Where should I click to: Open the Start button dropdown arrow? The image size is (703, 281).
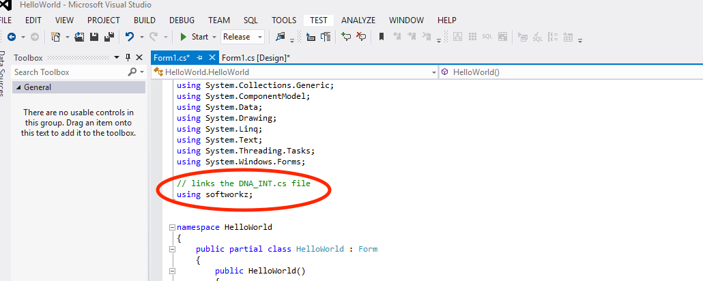pyautogui.click(x=214, y=38)
